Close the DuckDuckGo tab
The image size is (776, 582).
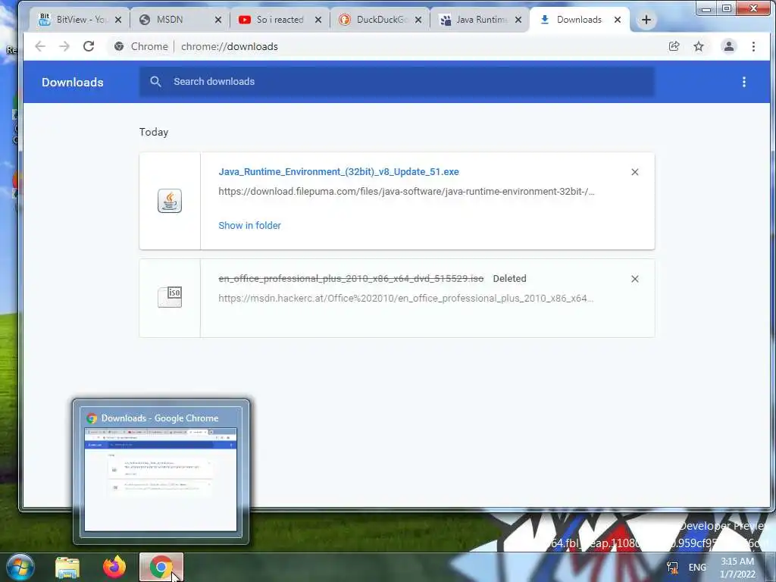pos(418,20)
